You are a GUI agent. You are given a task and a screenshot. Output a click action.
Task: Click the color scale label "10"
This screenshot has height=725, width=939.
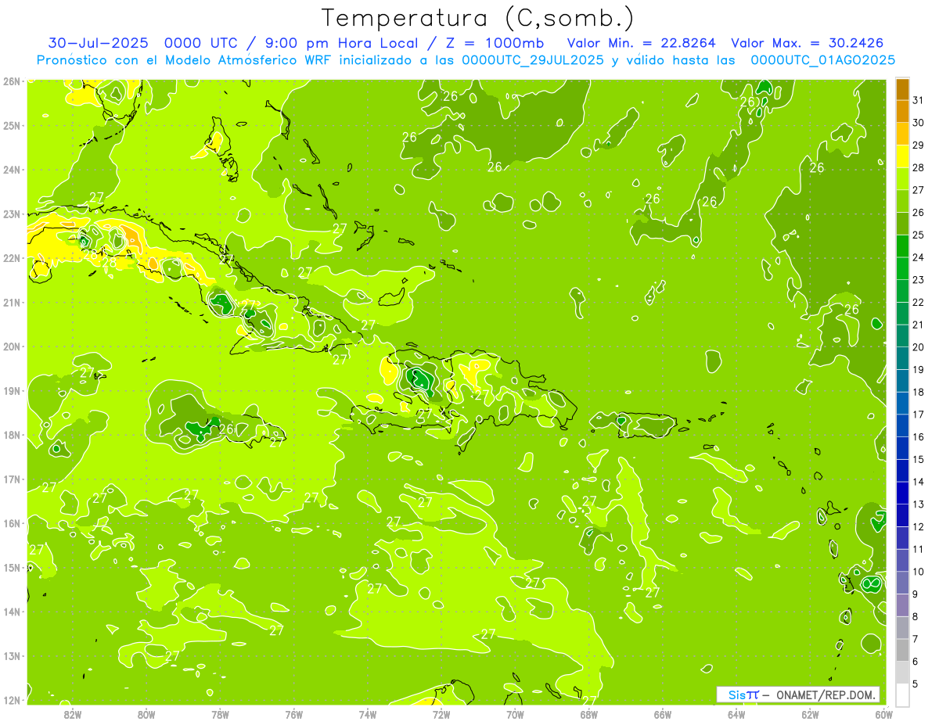(919, 572)
